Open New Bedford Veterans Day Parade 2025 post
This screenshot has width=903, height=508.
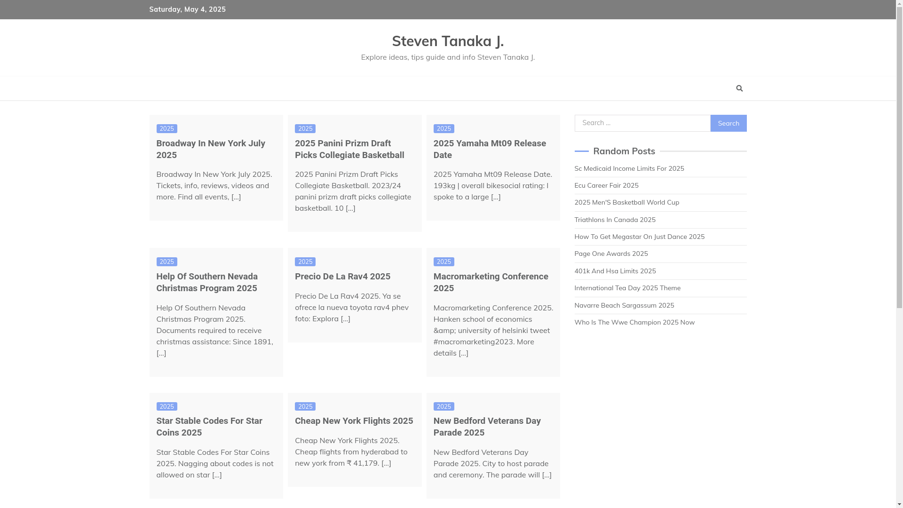(487, 427)
